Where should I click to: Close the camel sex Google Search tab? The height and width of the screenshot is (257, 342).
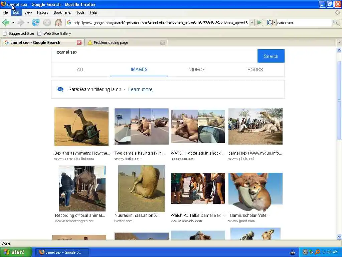(x=79, y=42)
